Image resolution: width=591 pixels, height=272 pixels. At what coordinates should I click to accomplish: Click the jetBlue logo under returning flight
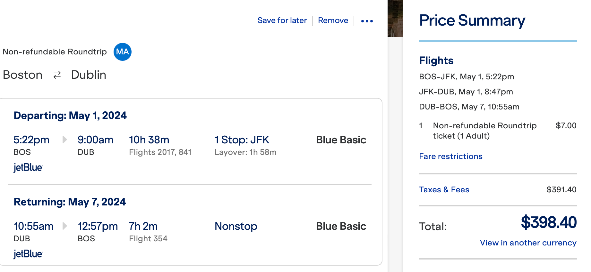(28, 254)
